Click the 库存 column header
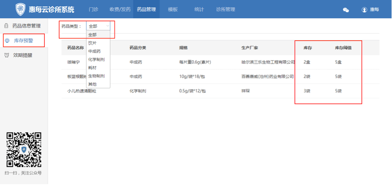The width and height of the screenshot is (392, 188). 308,48
